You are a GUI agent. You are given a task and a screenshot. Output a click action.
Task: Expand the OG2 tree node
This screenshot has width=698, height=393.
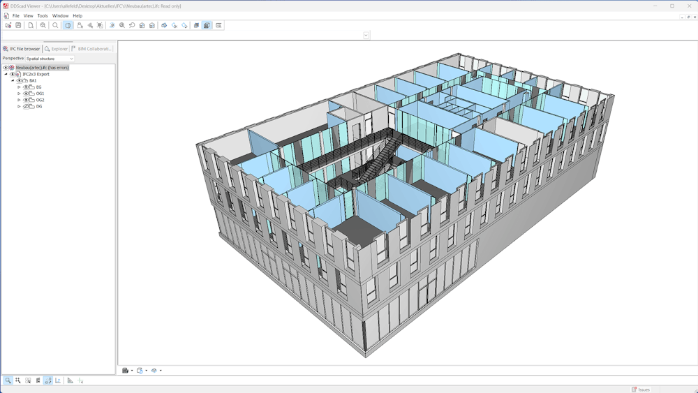coord(20,100)
